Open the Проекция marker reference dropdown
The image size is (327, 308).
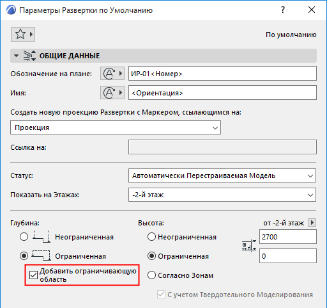click(116, 127)
